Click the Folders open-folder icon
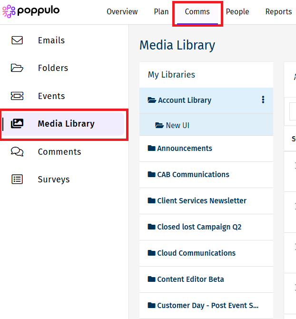 coord(17,68)
